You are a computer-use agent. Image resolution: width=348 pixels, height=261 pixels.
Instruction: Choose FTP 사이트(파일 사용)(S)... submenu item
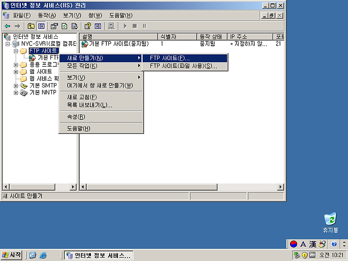[x=185, y=66]
